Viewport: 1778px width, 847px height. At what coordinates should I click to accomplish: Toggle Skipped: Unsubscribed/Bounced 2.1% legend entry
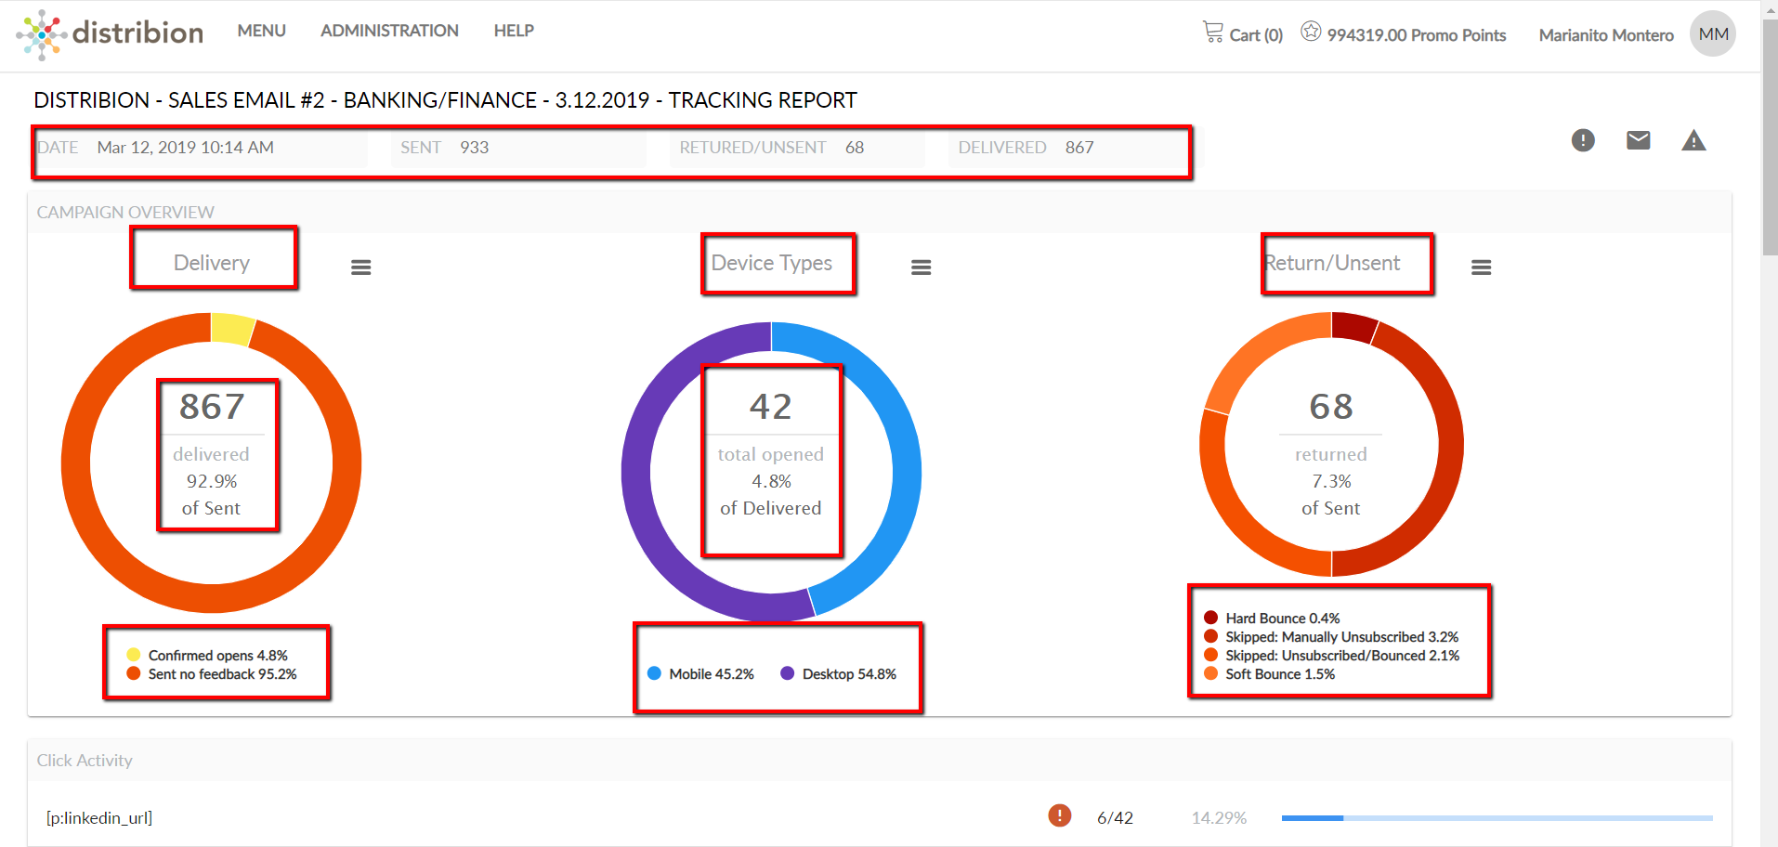1331,656
